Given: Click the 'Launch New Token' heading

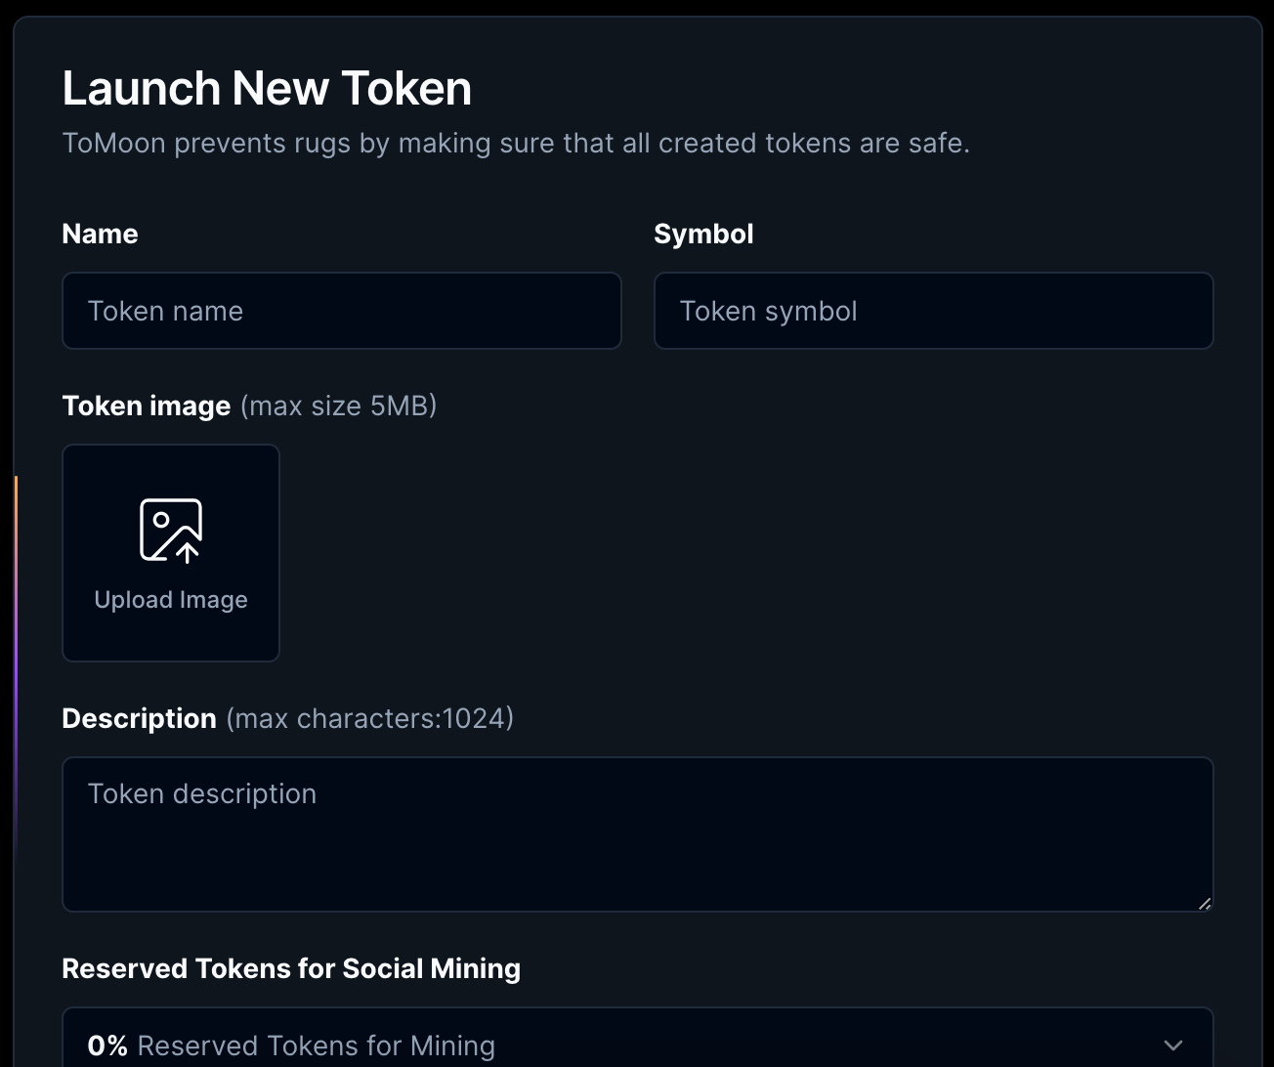Looking at the screenshot, I should coord(267,88).
